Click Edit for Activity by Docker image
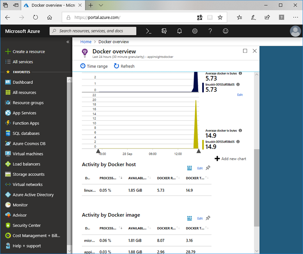This screenshot has height=254, width=303. (x=200, y=219)
